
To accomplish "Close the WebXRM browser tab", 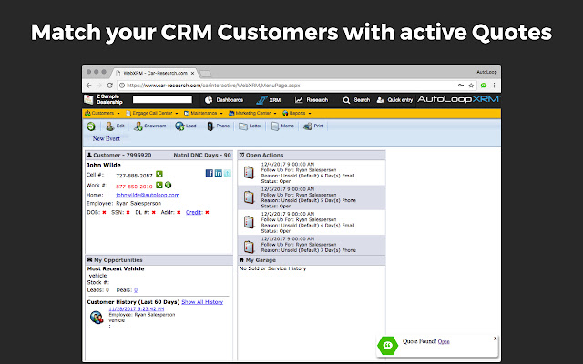I will (192, 73).
